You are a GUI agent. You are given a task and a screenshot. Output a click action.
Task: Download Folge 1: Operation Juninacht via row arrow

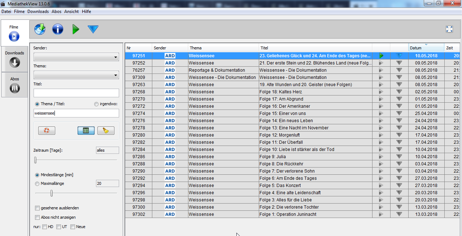tap(399, 214)
